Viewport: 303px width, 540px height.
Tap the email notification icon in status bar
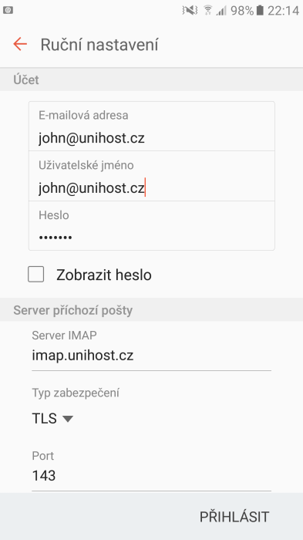point(8,10)
